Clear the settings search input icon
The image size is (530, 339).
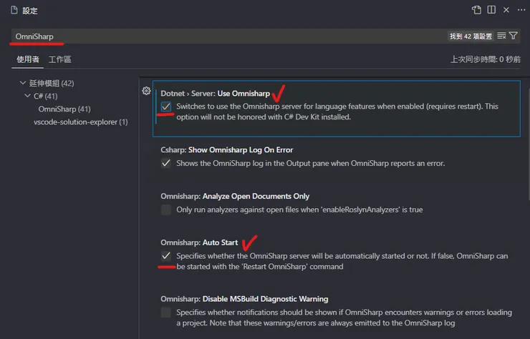point(501,36)
